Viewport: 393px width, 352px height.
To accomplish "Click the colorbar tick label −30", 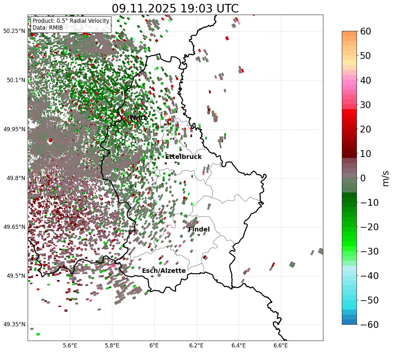I will pos(369,251).
